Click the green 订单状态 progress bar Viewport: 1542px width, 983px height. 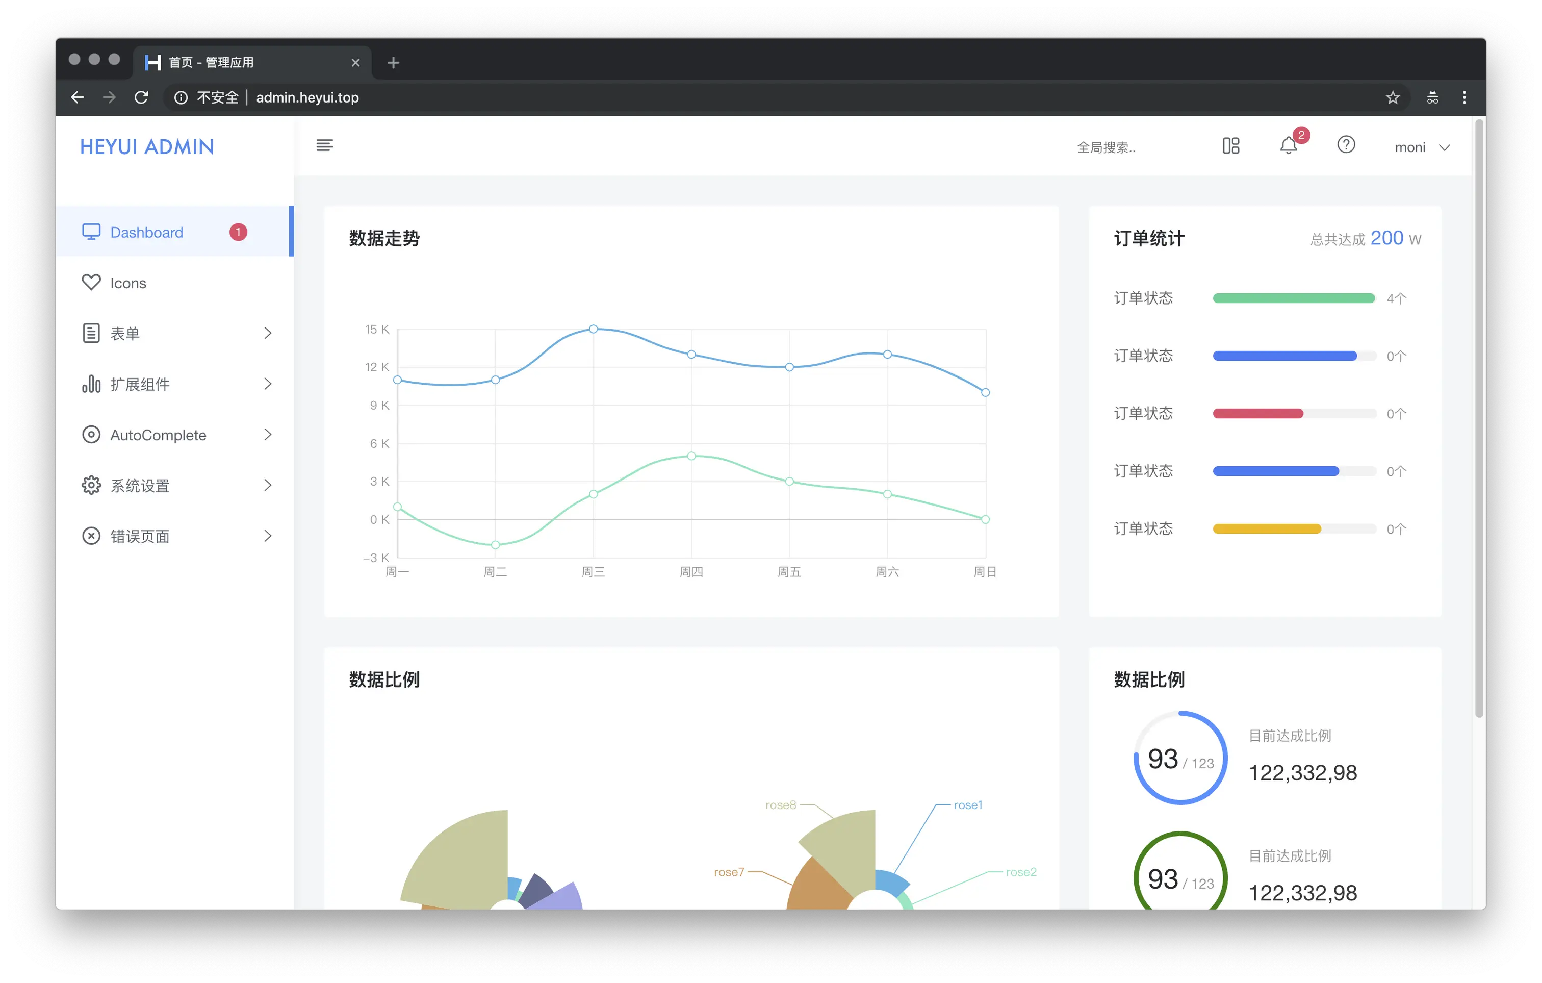click(1294, 298)
